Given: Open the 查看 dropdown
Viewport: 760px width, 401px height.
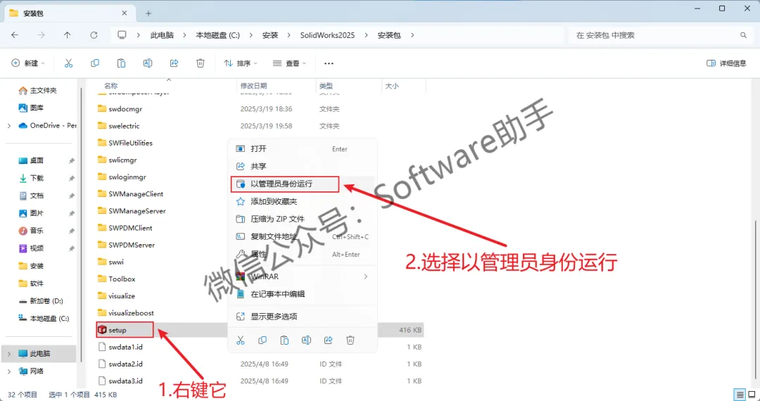Looking at the screenshot, I should [289, 63].
